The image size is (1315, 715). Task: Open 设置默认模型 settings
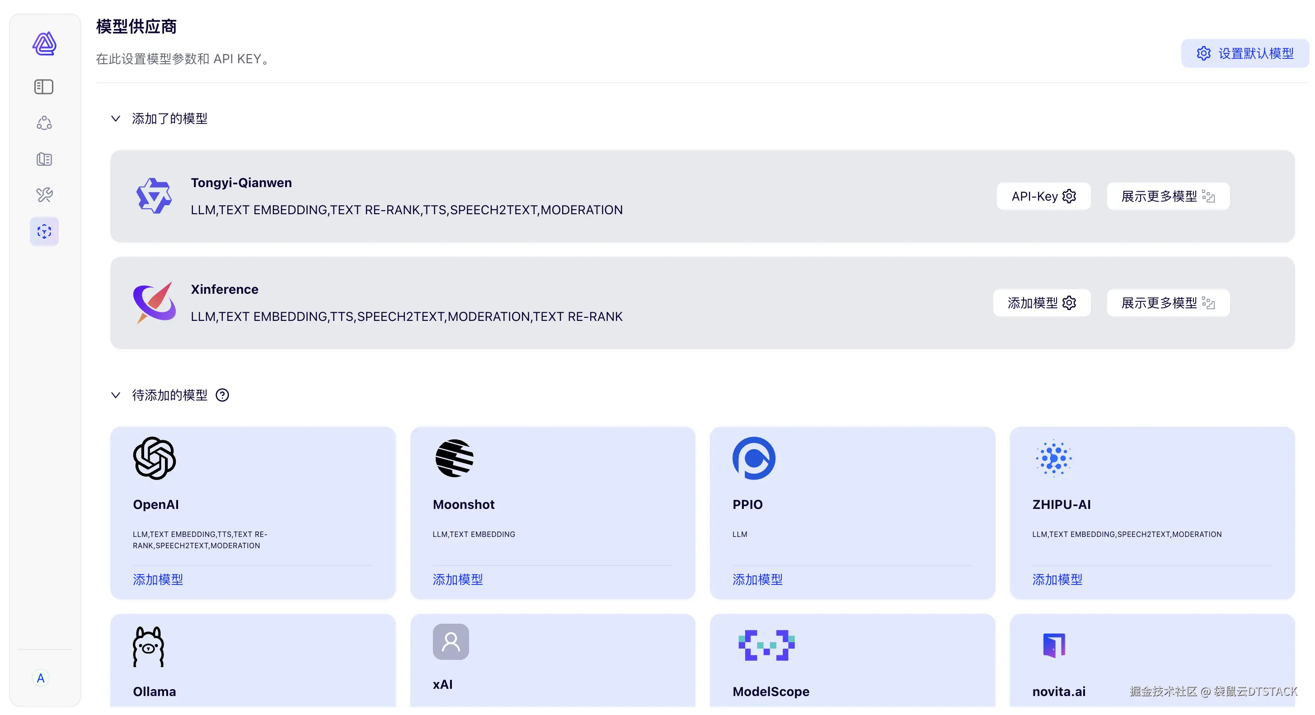(1245, 54)
